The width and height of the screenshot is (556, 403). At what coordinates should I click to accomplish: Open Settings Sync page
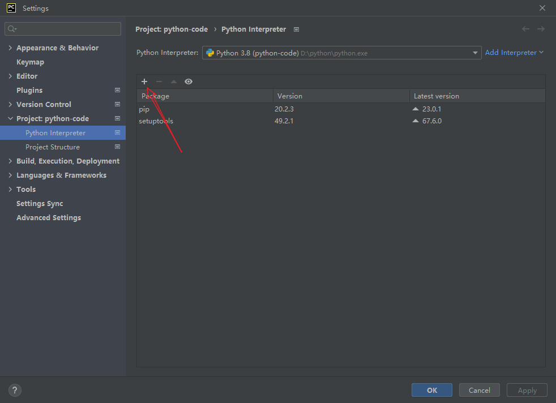coord(40,203)
